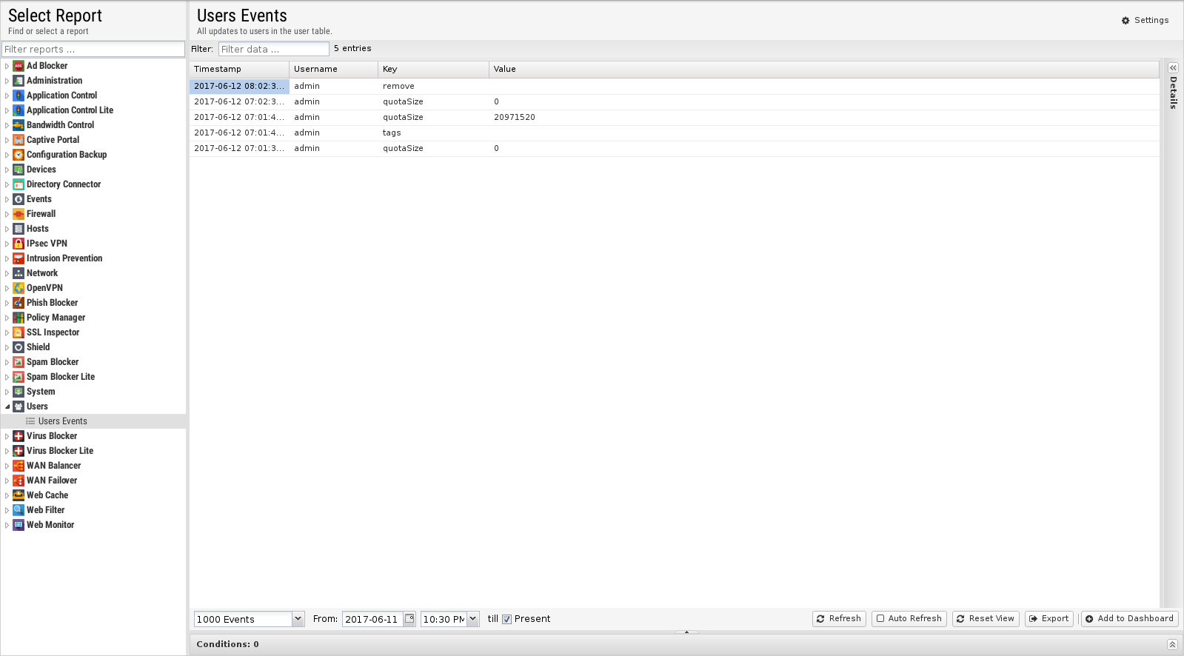Uncheck the Present checkbox
Viewport: 1184px width, 656px height.
[x=507, y=620]
